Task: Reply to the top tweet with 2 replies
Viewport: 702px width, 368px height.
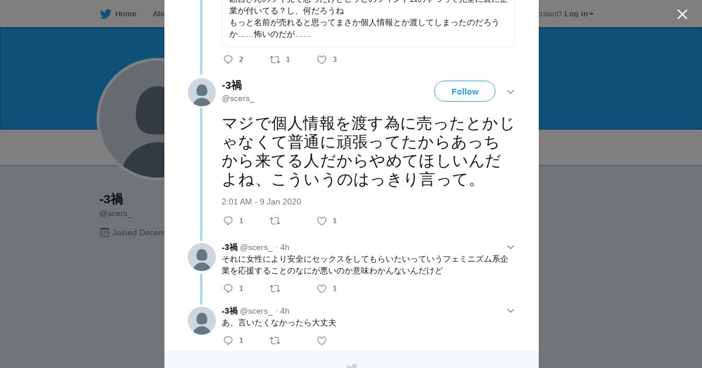Action: point(228,60)
